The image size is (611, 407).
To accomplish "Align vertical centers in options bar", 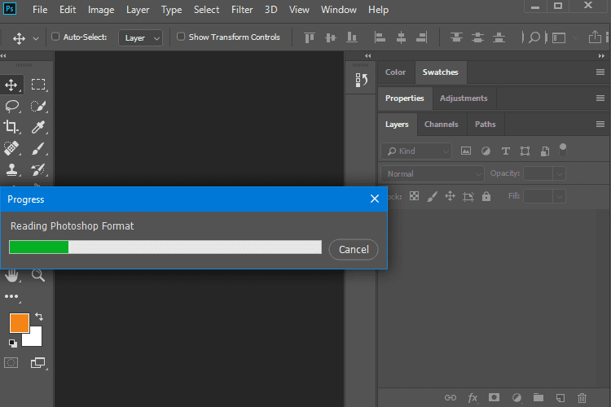I will 331,37.
